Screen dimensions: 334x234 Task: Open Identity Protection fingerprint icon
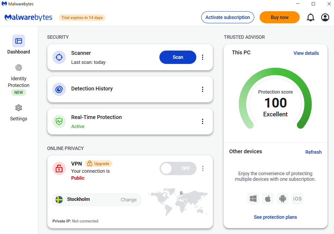[x=18, y=68]
